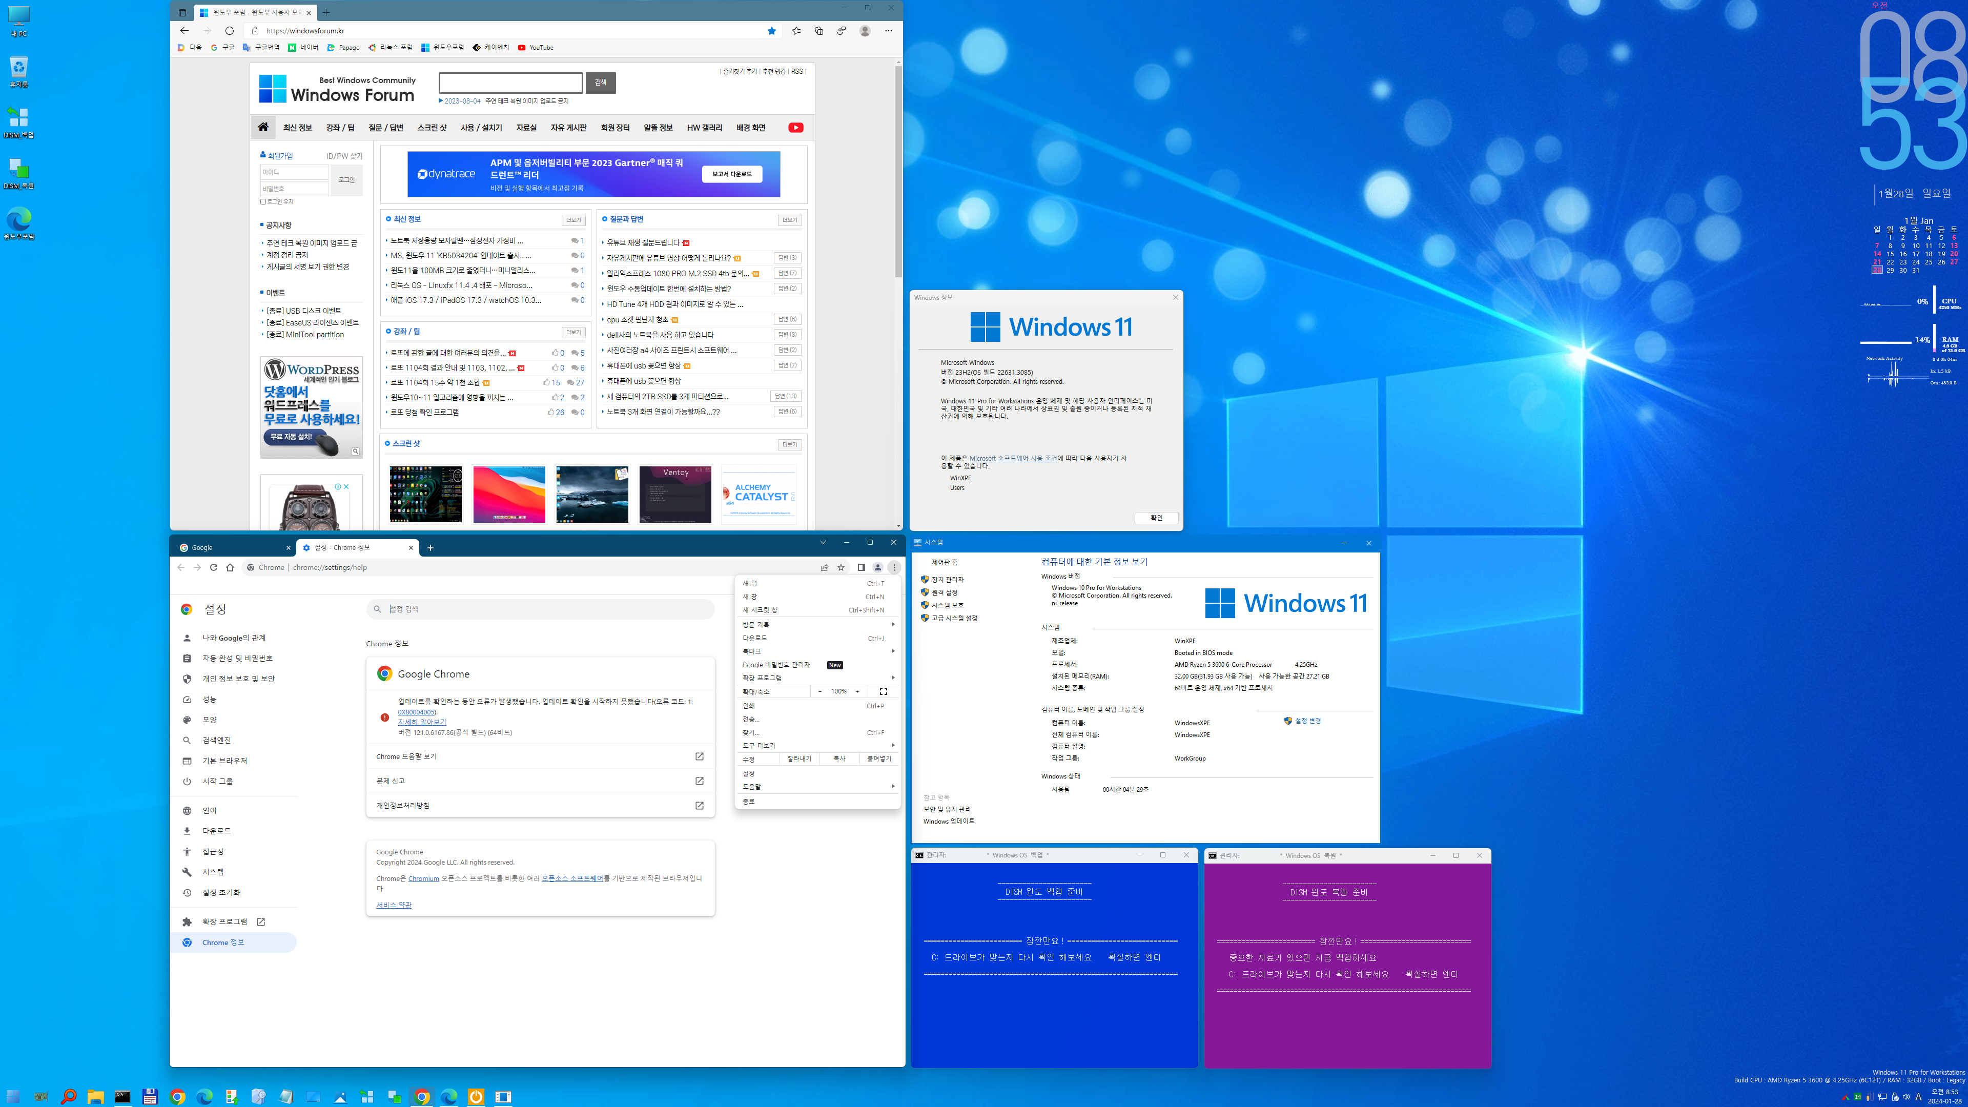
Task: Open Ventoy screenshot thumbnail on forum
Action: (x=675, y=494)
